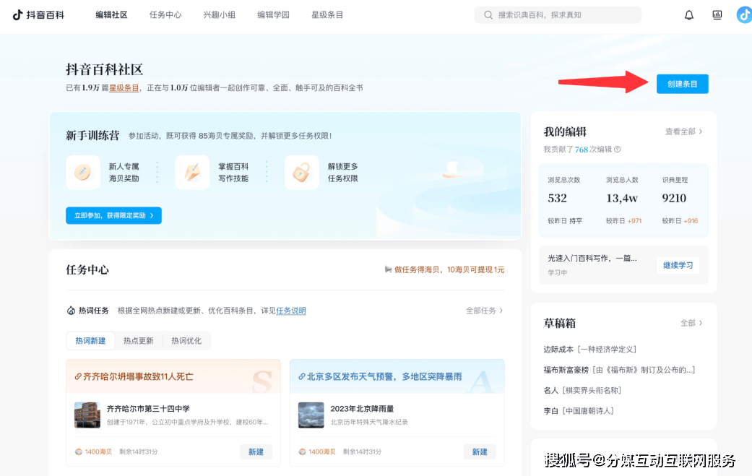Go to 兴趣小组 in top navigation

click(x=219, y=15)
